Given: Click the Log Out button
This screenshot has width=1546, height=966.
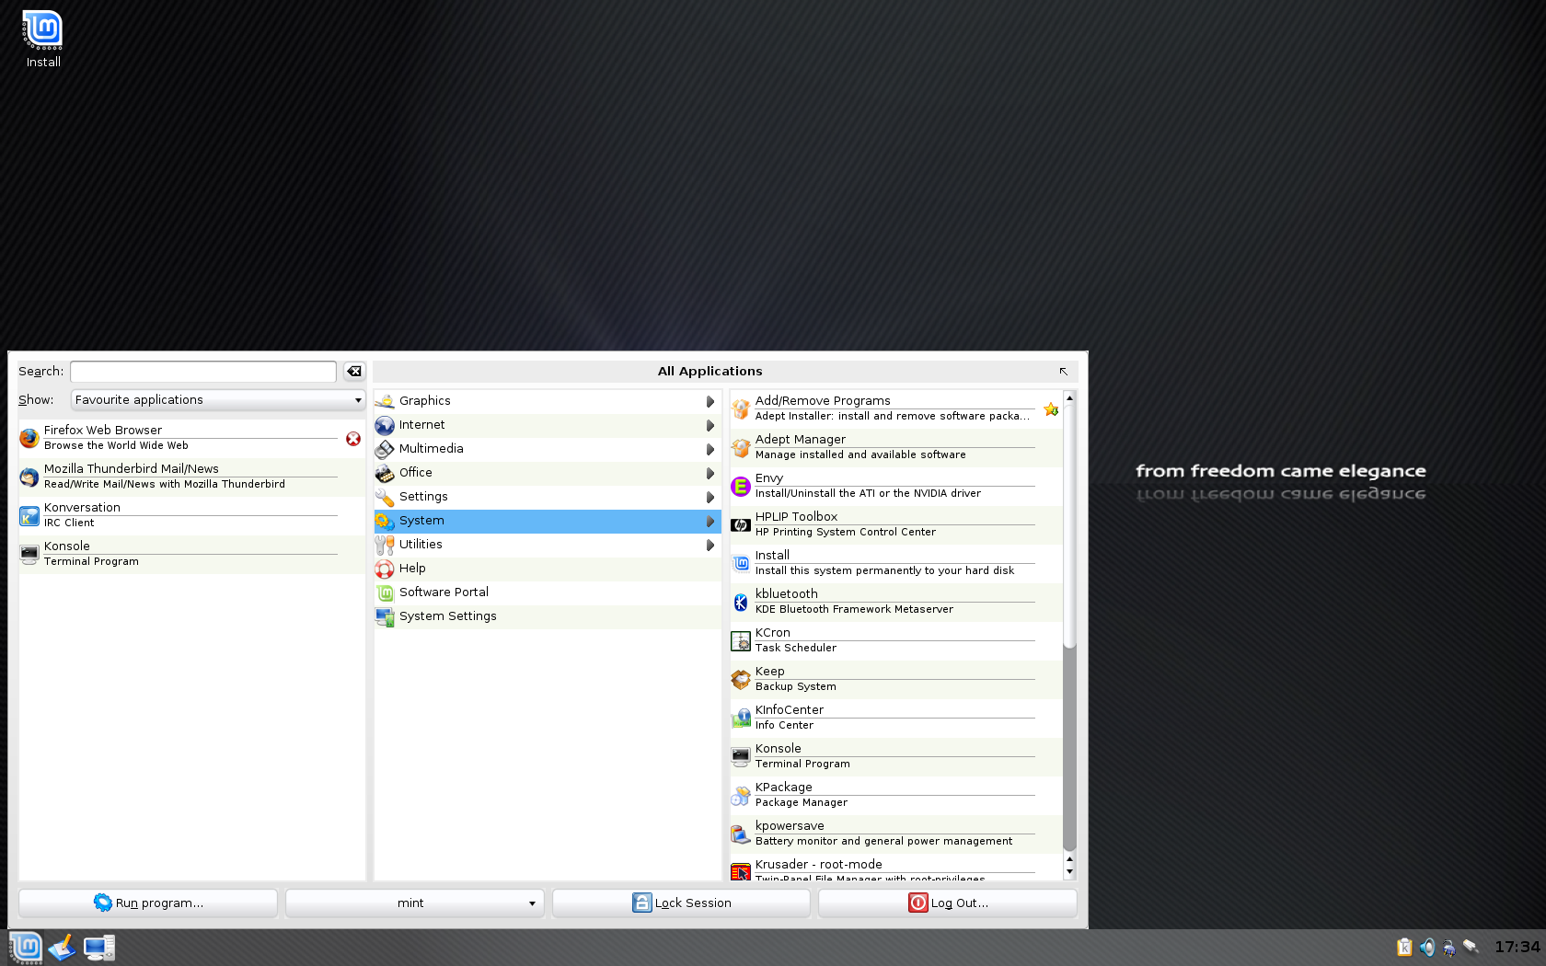Looking at the screenshot, I should [947, 903].
